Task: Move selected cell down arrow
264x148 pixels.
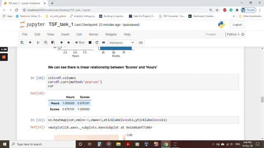Action: click(68, 43)
